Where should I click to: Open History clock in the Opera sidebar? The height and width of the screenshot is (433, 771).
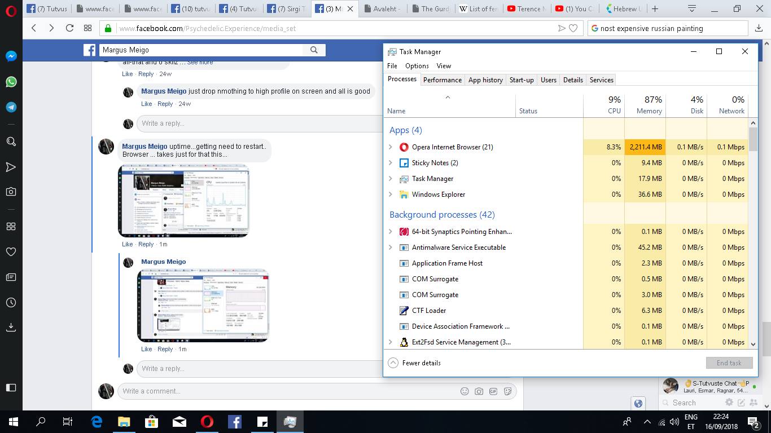pos(11,303)
